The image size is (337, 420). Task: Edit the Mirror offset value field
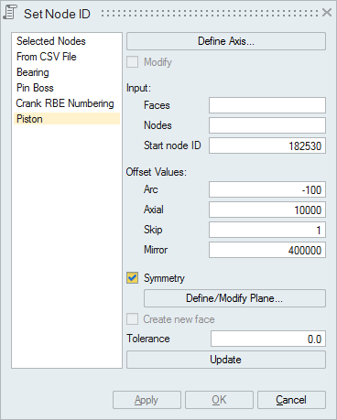(267, 250)
